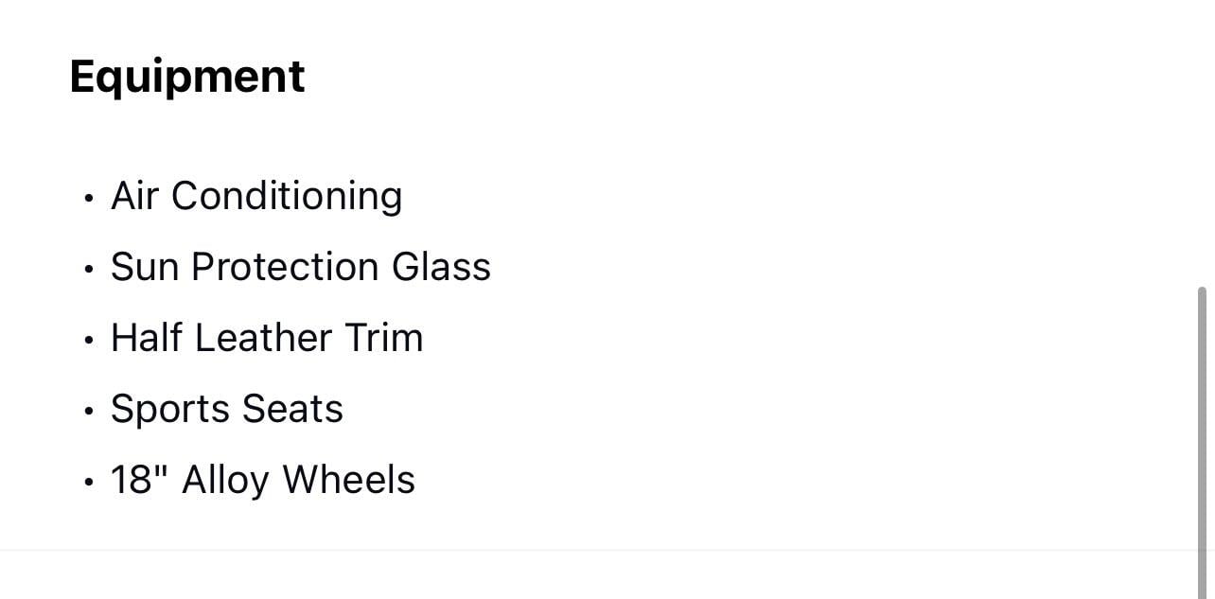Click the bullet next to Half Leather Trim
The width and height of the screenshot is (1215, 599).
[x=88, y=341]
